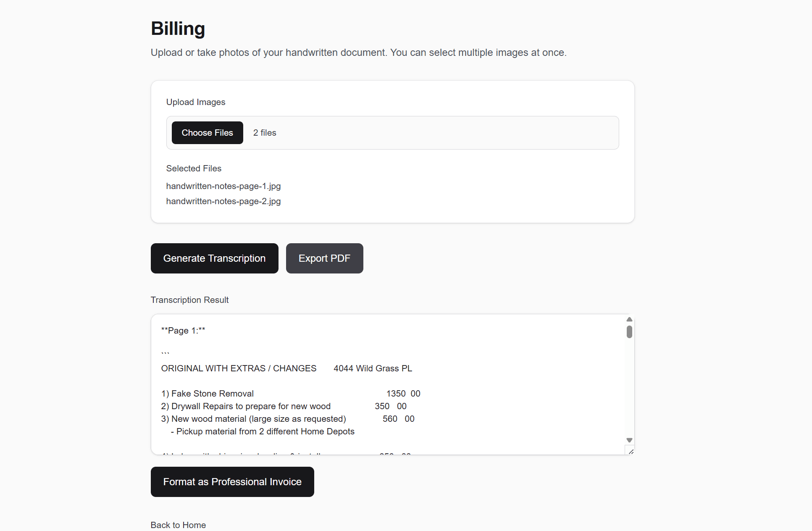This screenshot has width=812, height=531.
Task: Click the Choose Files button
Action: [207, 133]
